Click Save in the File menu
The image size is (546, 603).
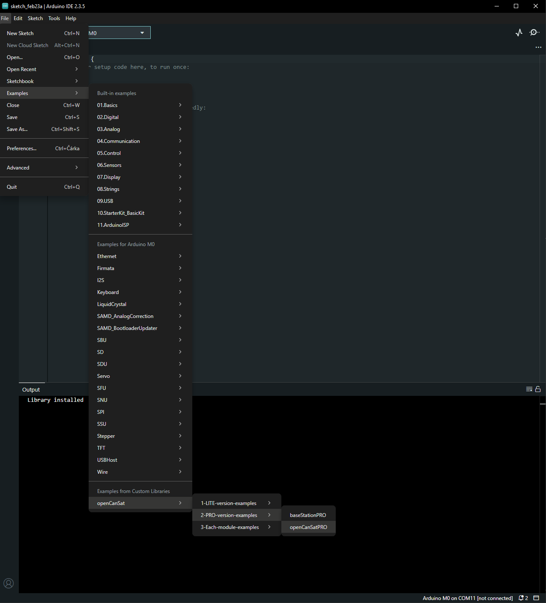[44, 117]
